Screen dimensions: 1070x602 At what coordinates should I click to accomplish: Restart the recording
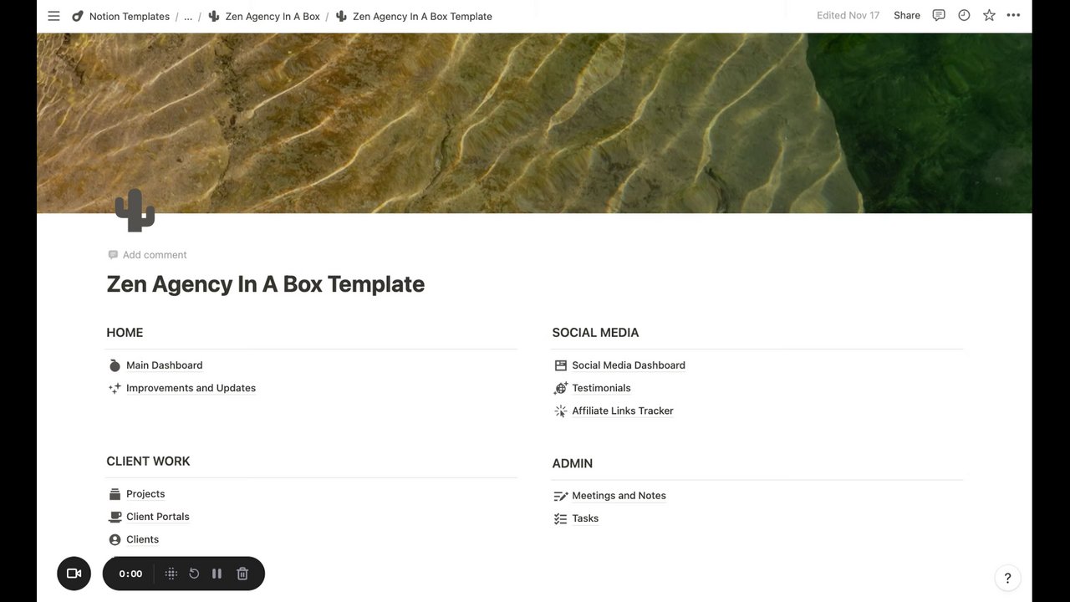(194, 574)
